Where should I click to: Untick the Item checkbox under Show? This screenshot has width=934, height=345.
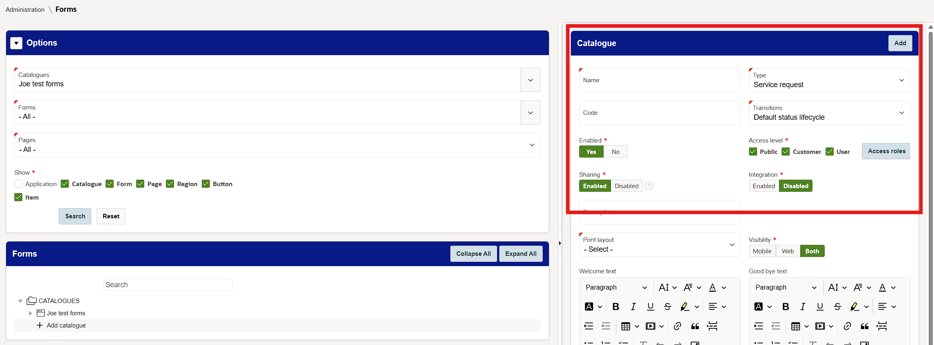[18, 197]
